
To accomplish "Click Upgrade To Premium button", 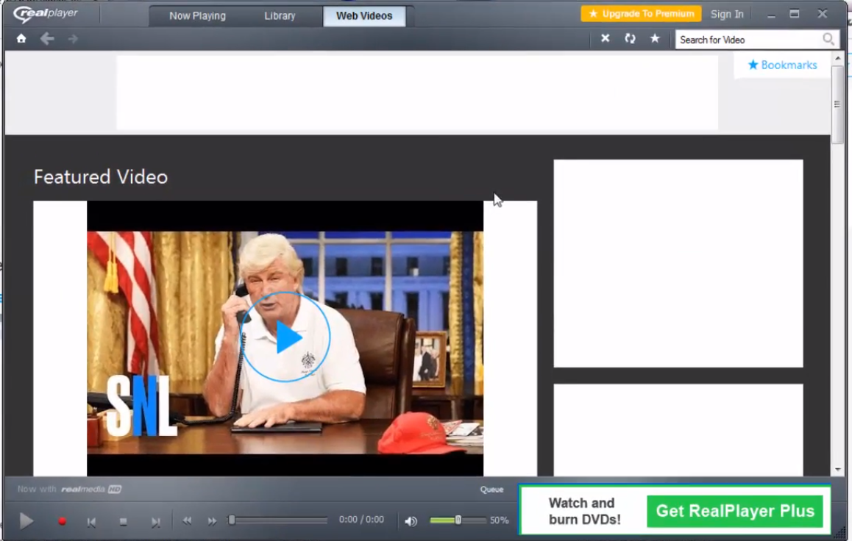I will (x=641, y=13).
